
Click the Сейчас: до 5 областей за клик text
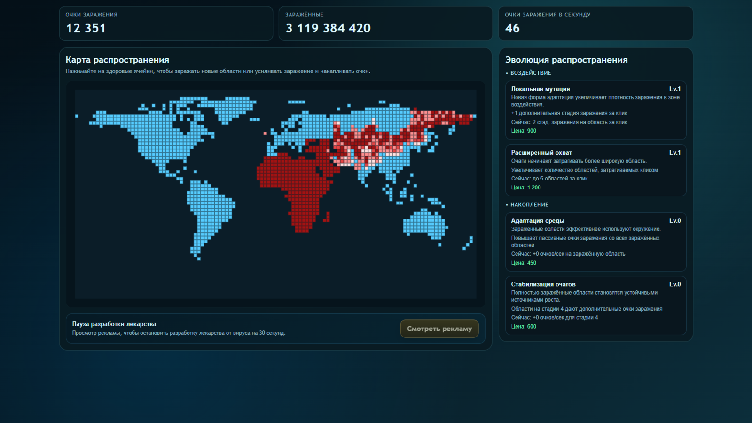pyautogui.click(x=549, y=179)
